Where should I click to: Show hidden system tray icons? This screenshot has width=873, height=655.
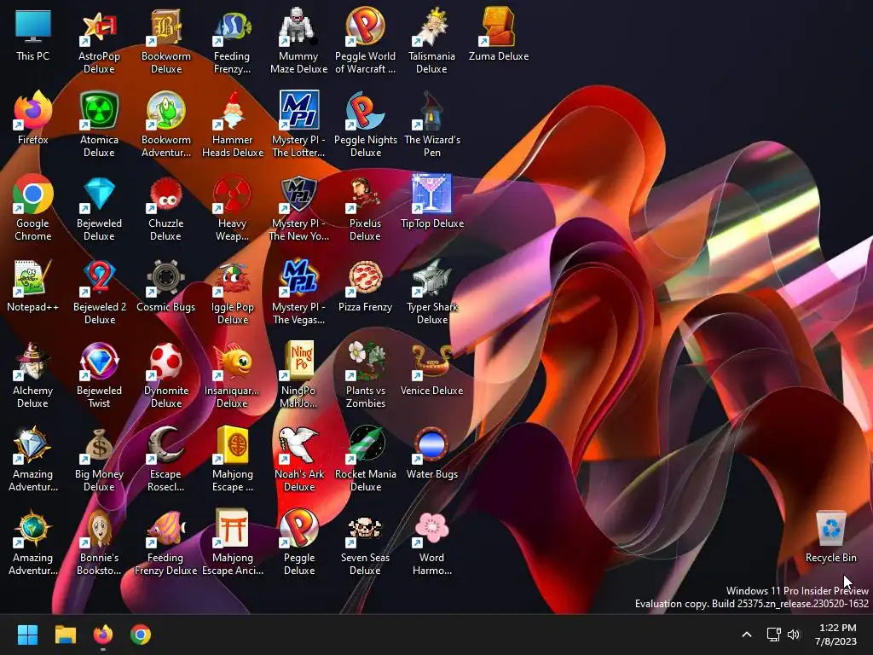747,635
